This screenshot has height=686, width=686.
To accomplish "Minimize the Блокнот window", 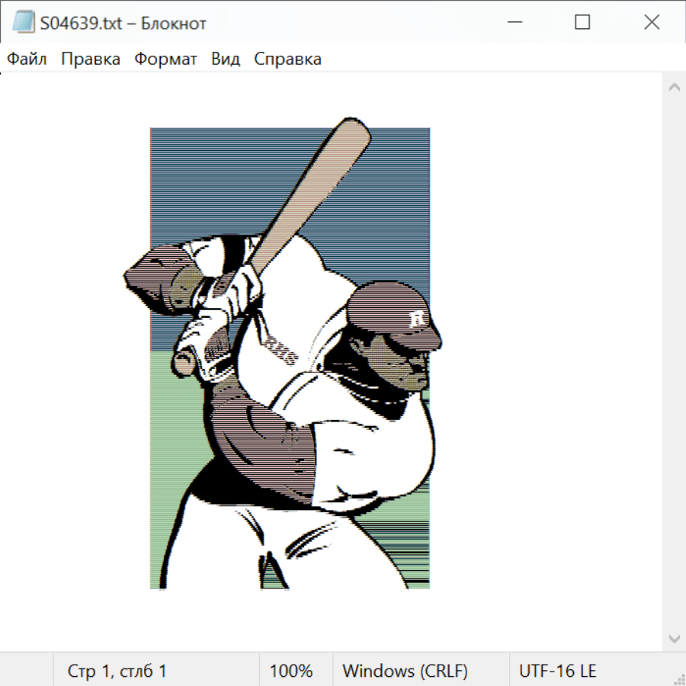I will [x=513, y=23].
